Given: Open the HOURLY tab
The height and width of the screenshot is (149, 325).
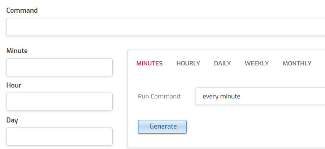Looking at the screenshot, I should point(188,63).
